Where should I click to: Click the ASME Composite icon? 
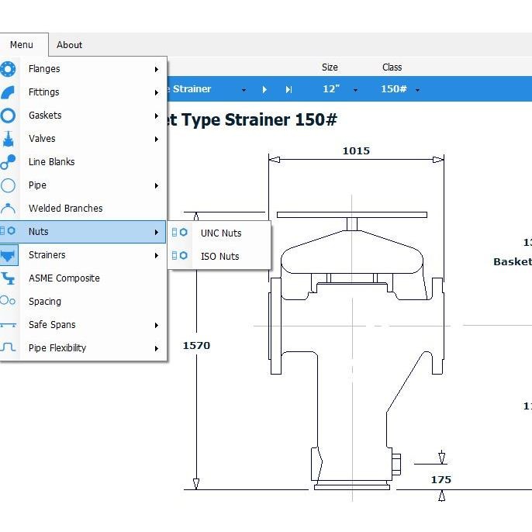coord(8,278)
